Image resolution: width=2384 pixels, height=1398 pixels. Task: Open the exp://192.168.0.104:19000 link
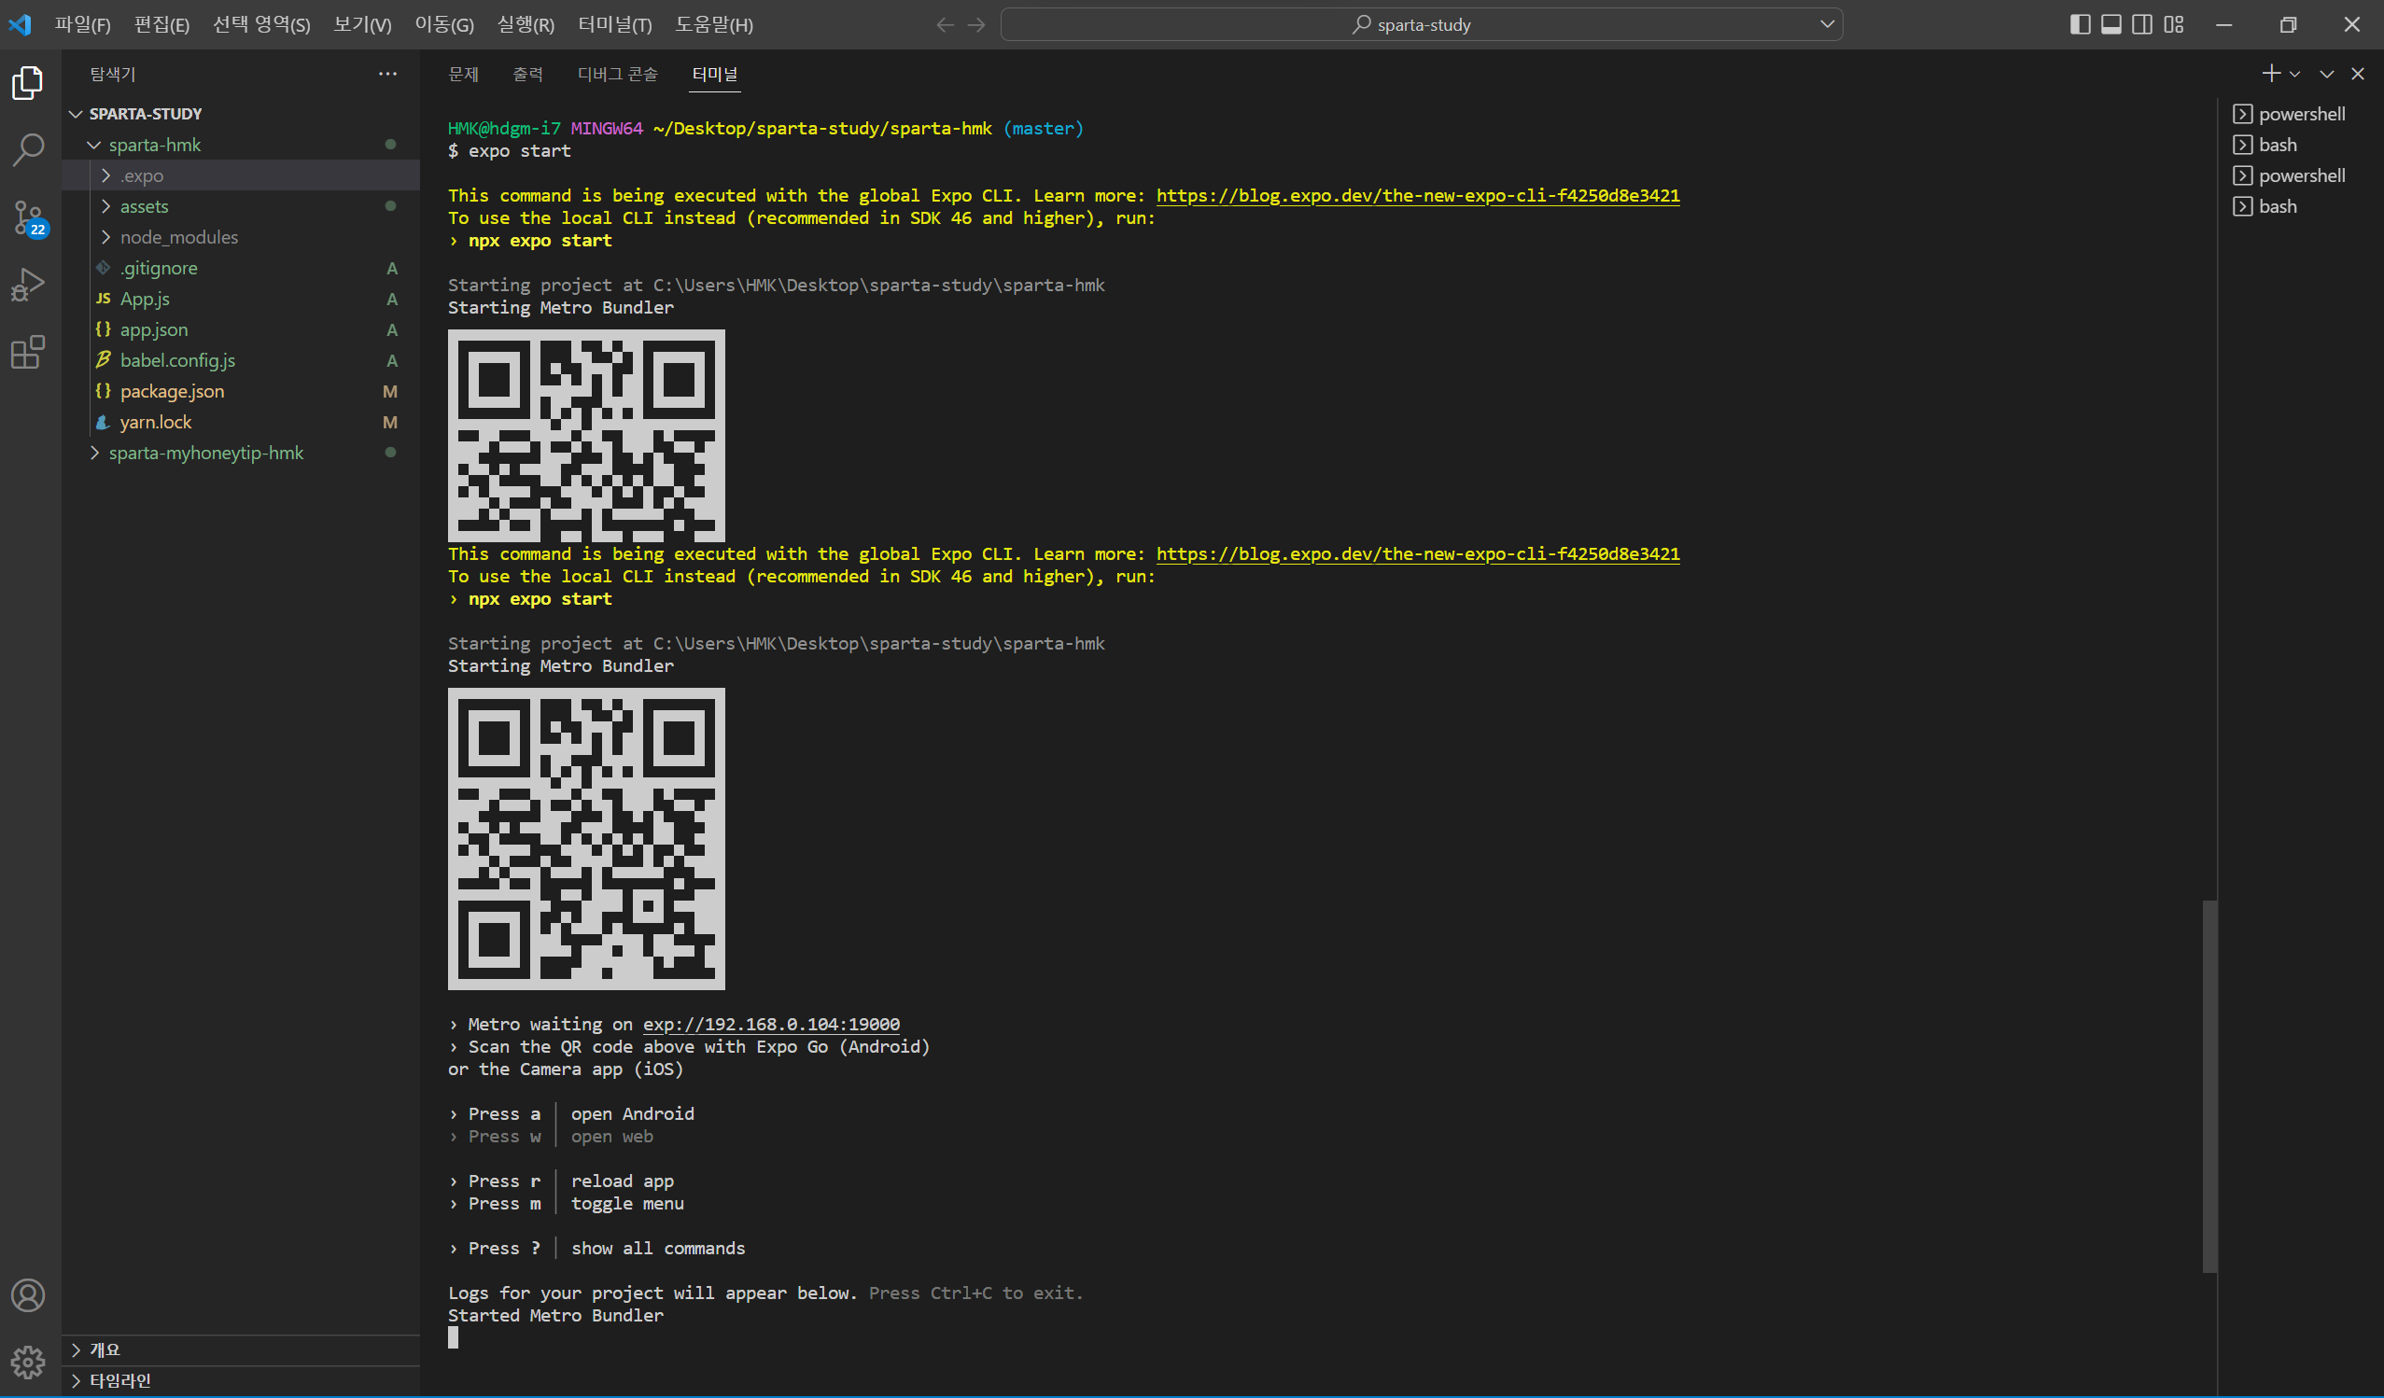point(771,1025)
